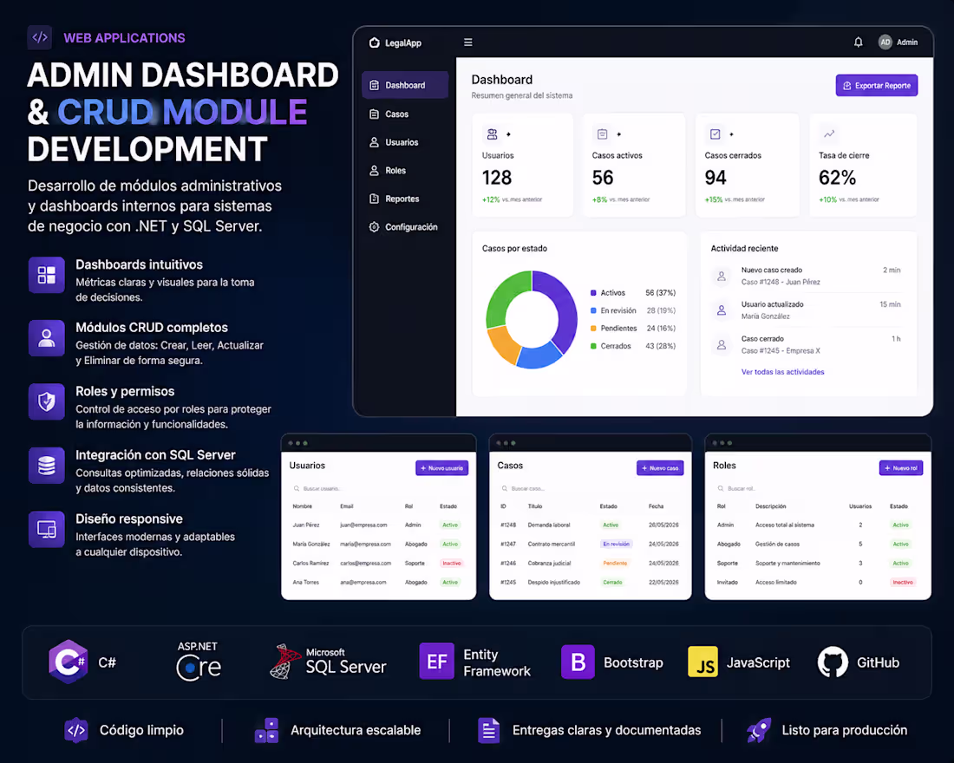This screenshot has width=954, height=763.
Task: Click the Admin user name in header
Action: pos(907,42)
